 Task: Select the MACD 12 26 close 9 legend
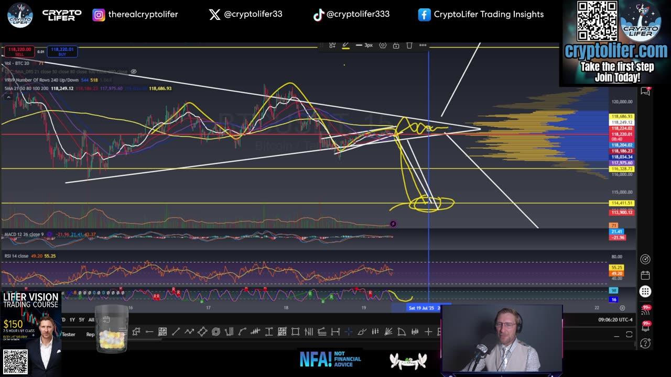[24, 234]
